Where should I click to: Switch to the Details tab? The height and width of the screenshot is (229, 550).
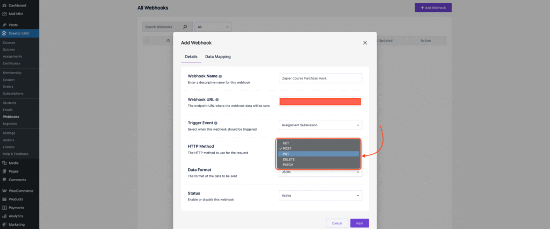[191, 56]
